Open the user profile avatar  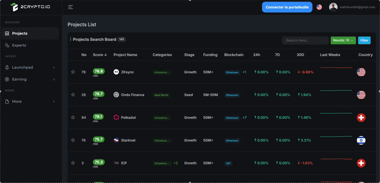pyautogui.click(x=333, y=7)
